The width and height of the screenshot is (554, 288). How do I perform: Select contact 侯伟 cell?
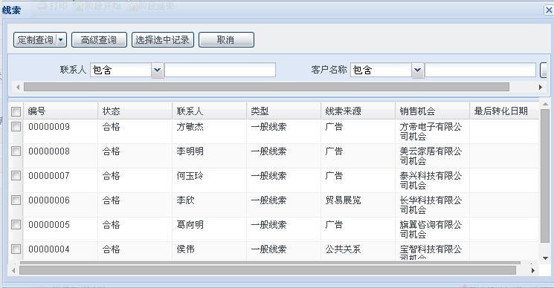pos(209,252)
